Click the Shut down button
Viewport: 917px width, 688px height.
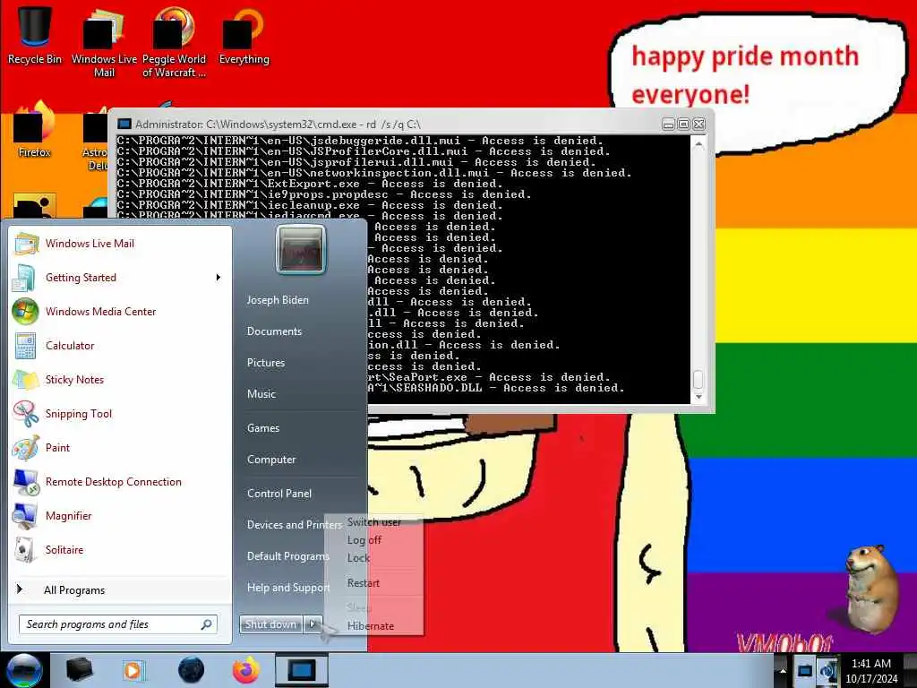270,624
